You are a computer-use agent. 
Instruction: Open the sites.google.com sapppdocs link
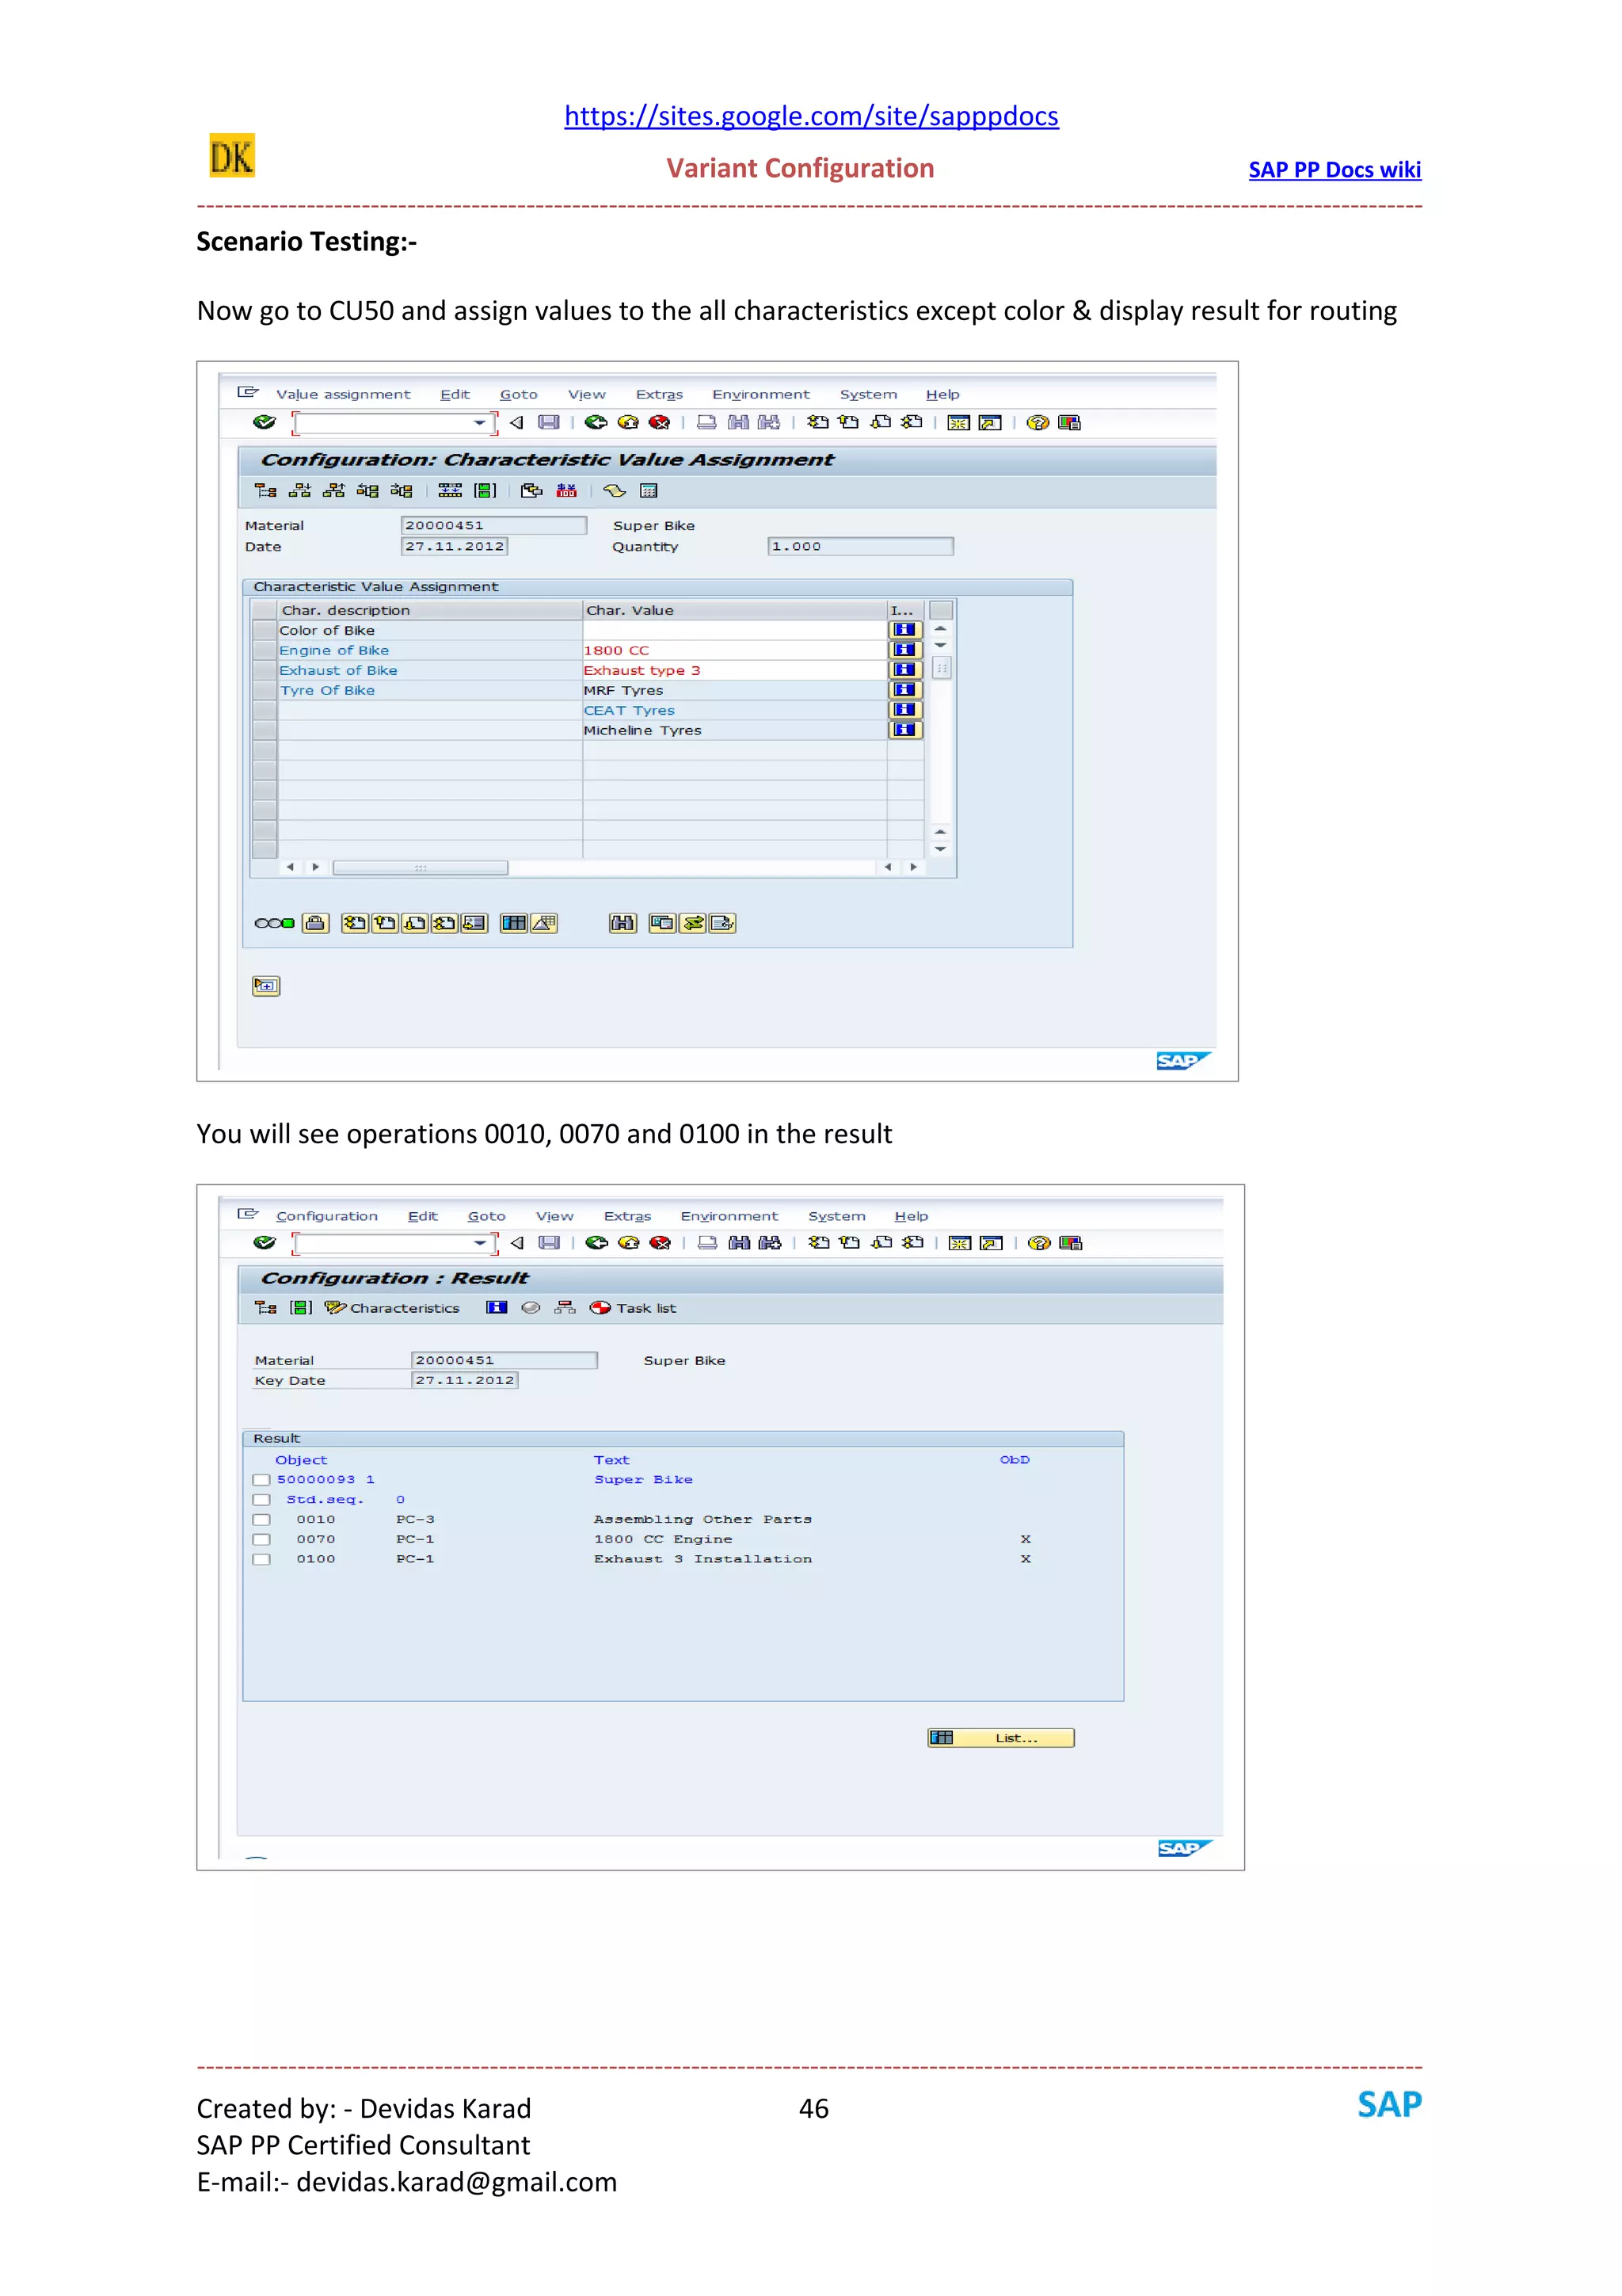[812, 116]
